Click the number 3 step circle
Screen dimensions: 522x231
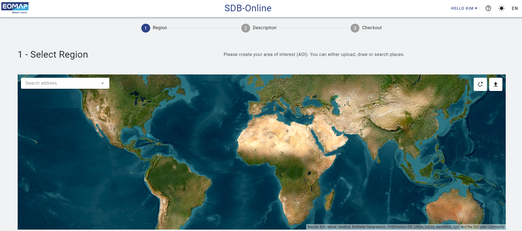pos(355,28)
